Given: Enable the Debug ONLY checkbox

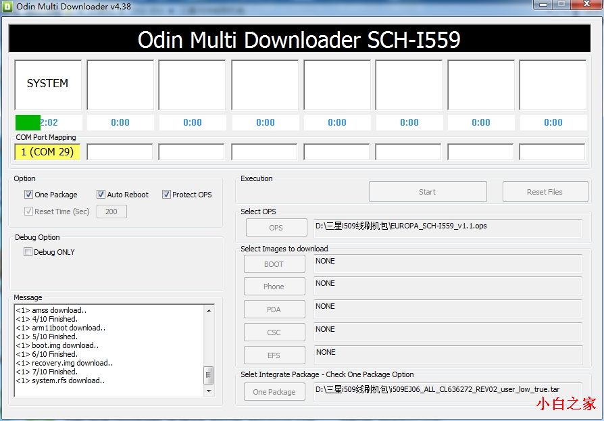Looking at the screenshot, I should pos(28,252).
